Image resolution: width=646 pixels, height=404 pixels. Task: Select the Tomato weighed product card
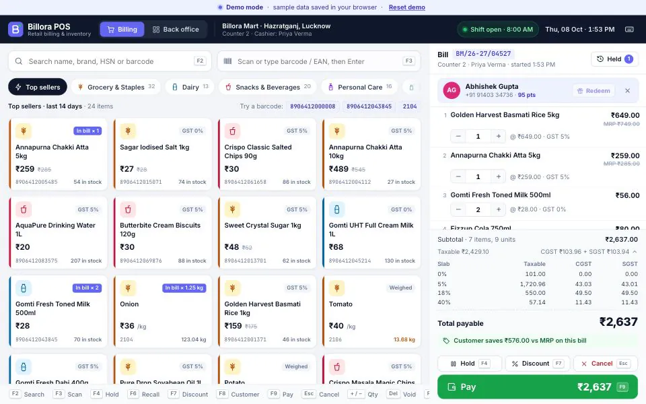click(x=371, y=311)
